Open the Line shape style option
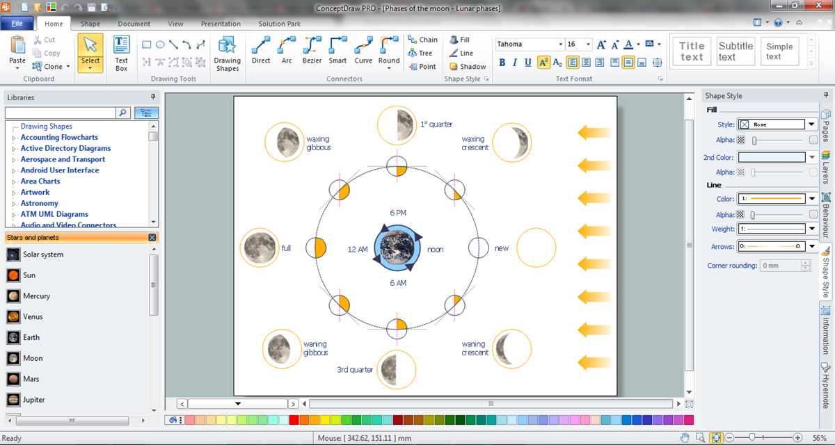Screen dimensions: 835x445 (x=461, y=53)
